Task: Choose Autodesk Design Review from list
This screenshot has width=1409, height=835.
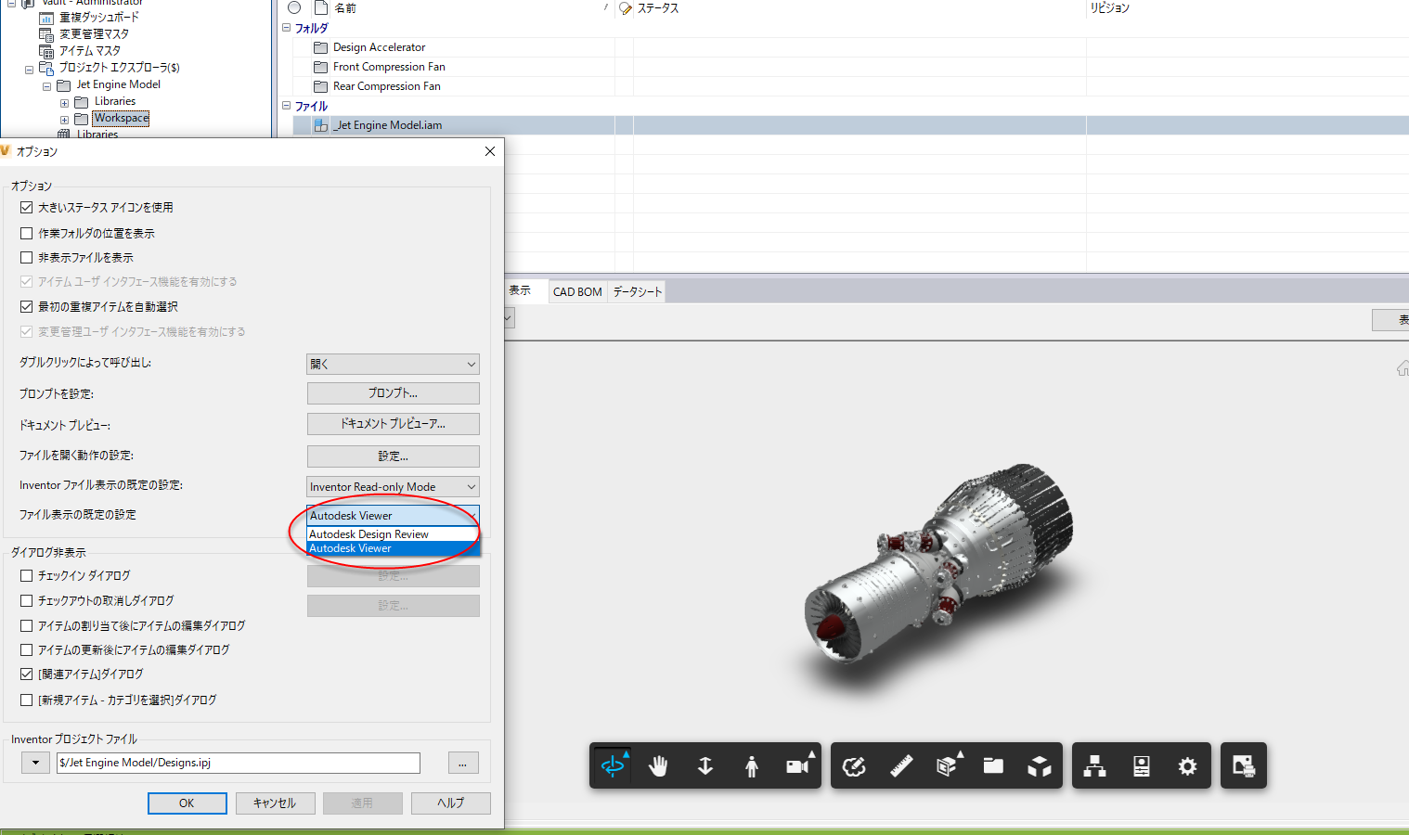Action: click(394, 534)
